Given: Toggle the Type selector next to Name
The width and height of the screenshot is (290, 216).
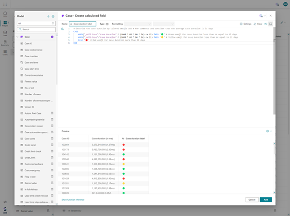Looking at the screenshot, I should (x=107, y=24).
